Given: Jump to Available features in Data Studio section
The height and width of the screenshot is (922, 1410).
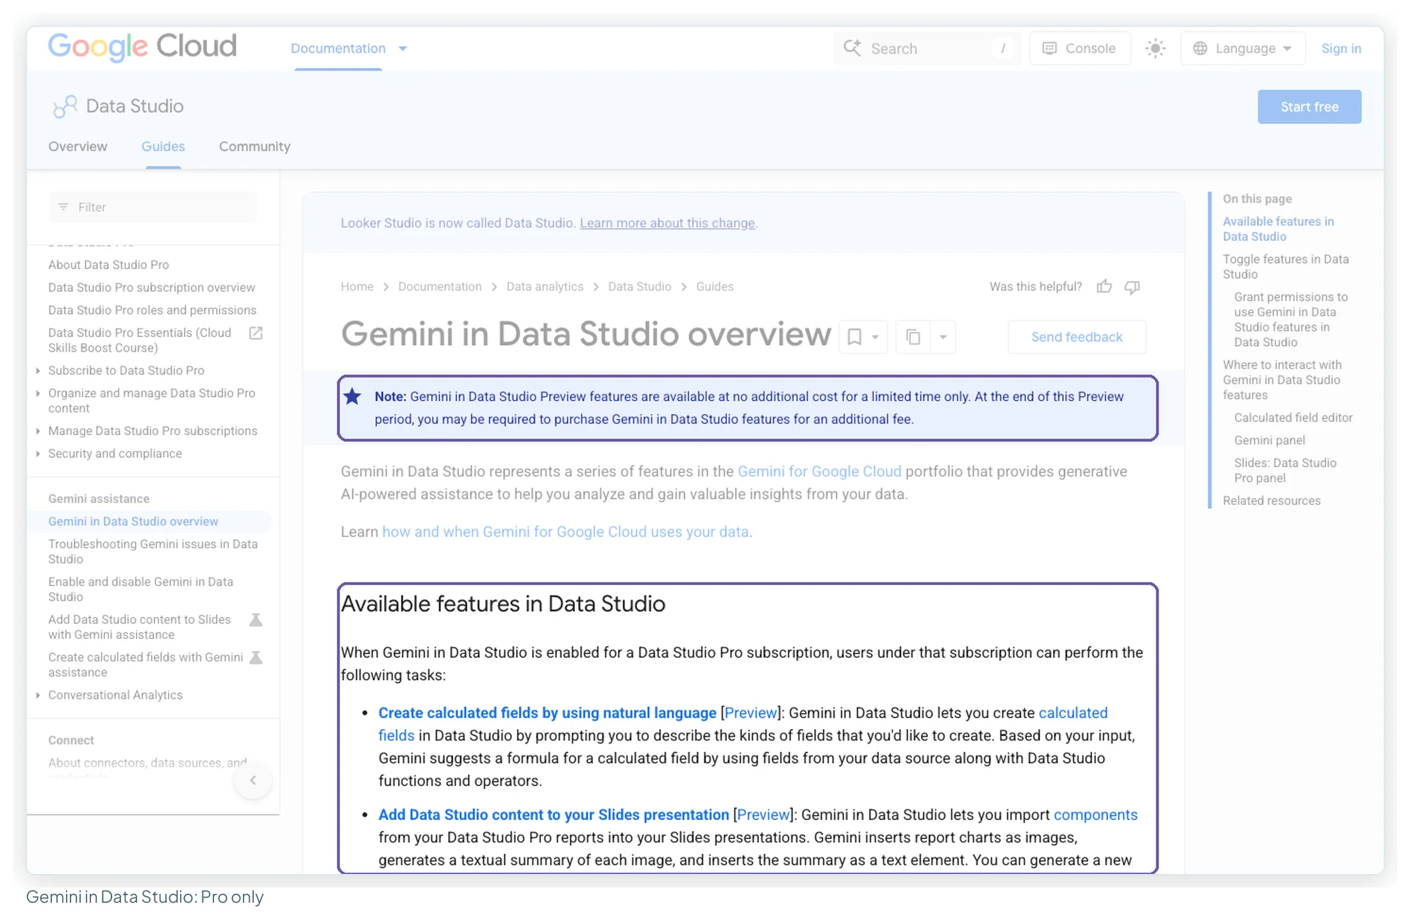Looking at the screenshot, I should (1278, 229).
